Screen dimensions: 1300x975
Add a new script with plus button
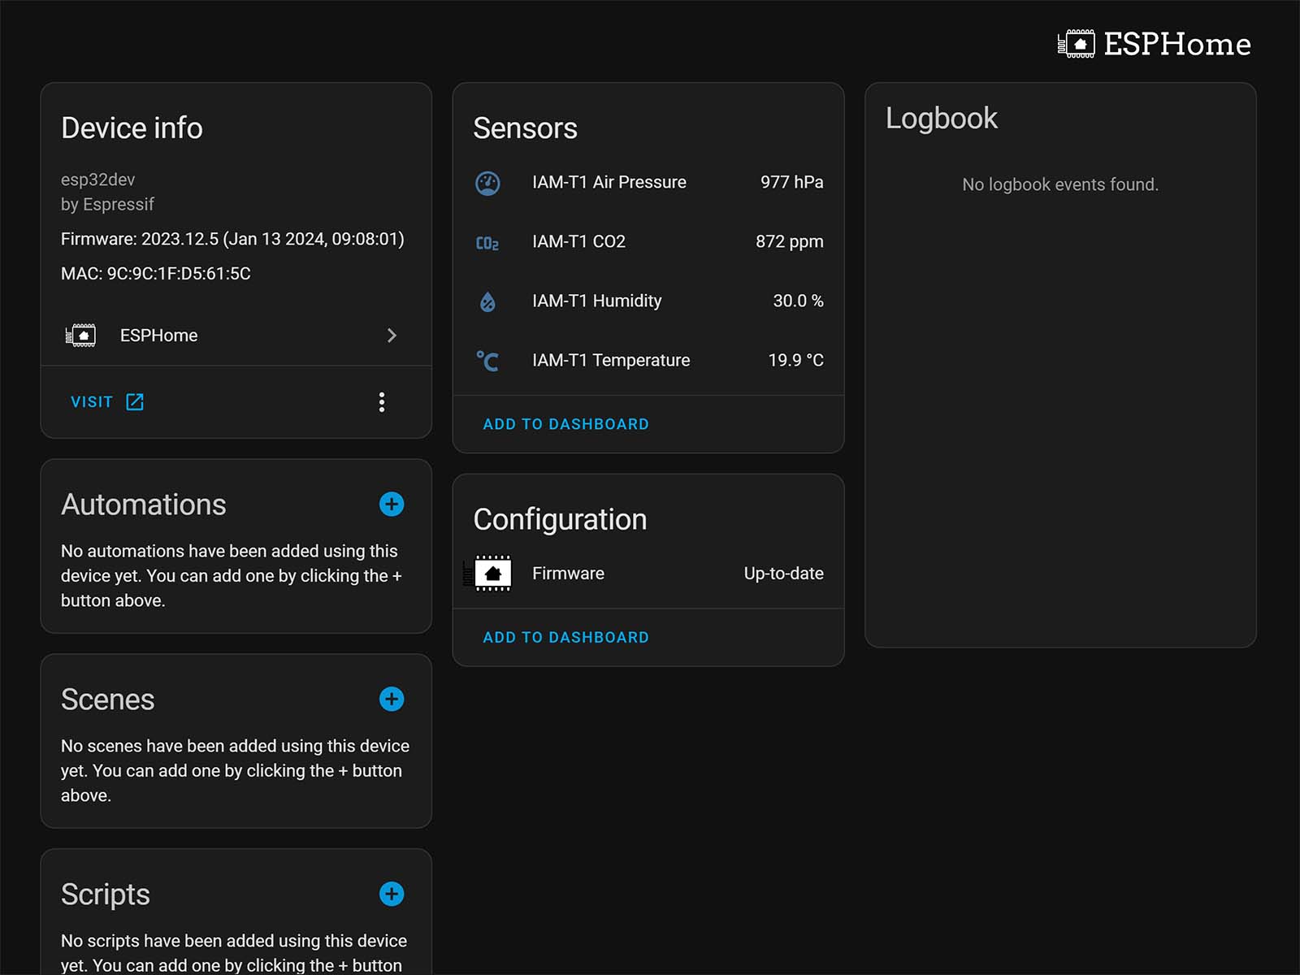click(392, 895)
